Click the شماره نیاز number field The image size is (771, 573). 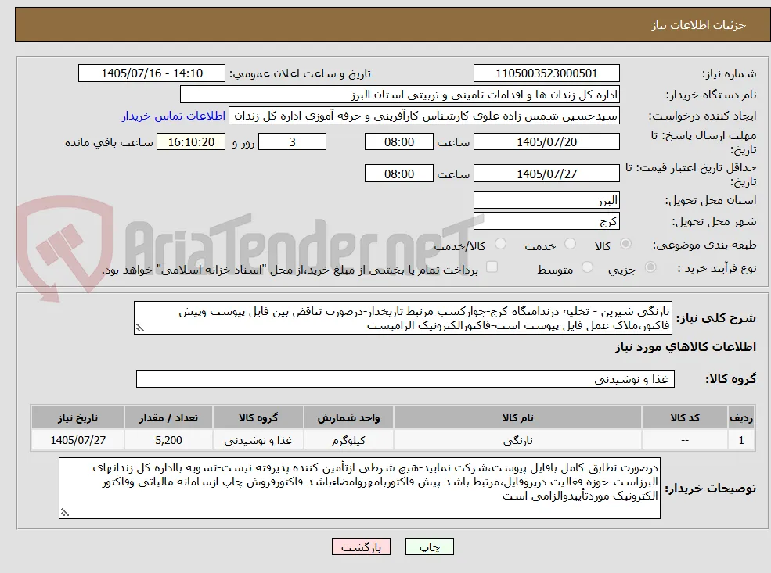[546, 73]
